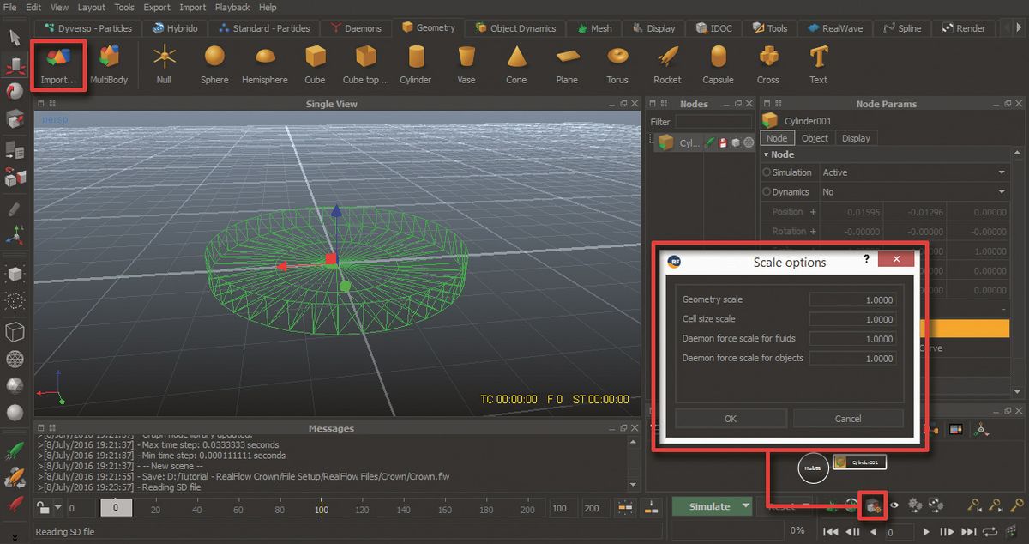Expand the Position parameter values
This screenshot has width=1029, height=544.
tap(813, 211)
